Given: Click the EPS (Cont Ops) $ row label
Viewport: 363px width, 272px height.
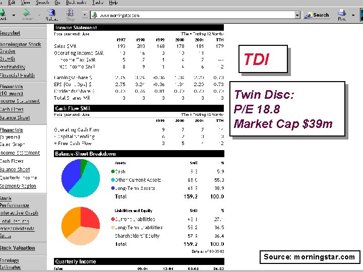Looking at the screenshot, I should pyautogui.click(x=73, y=84).
